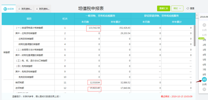Click the 温馨提示 notice text
This screenshot has width=208, height=100.
[x=36, y=96]
